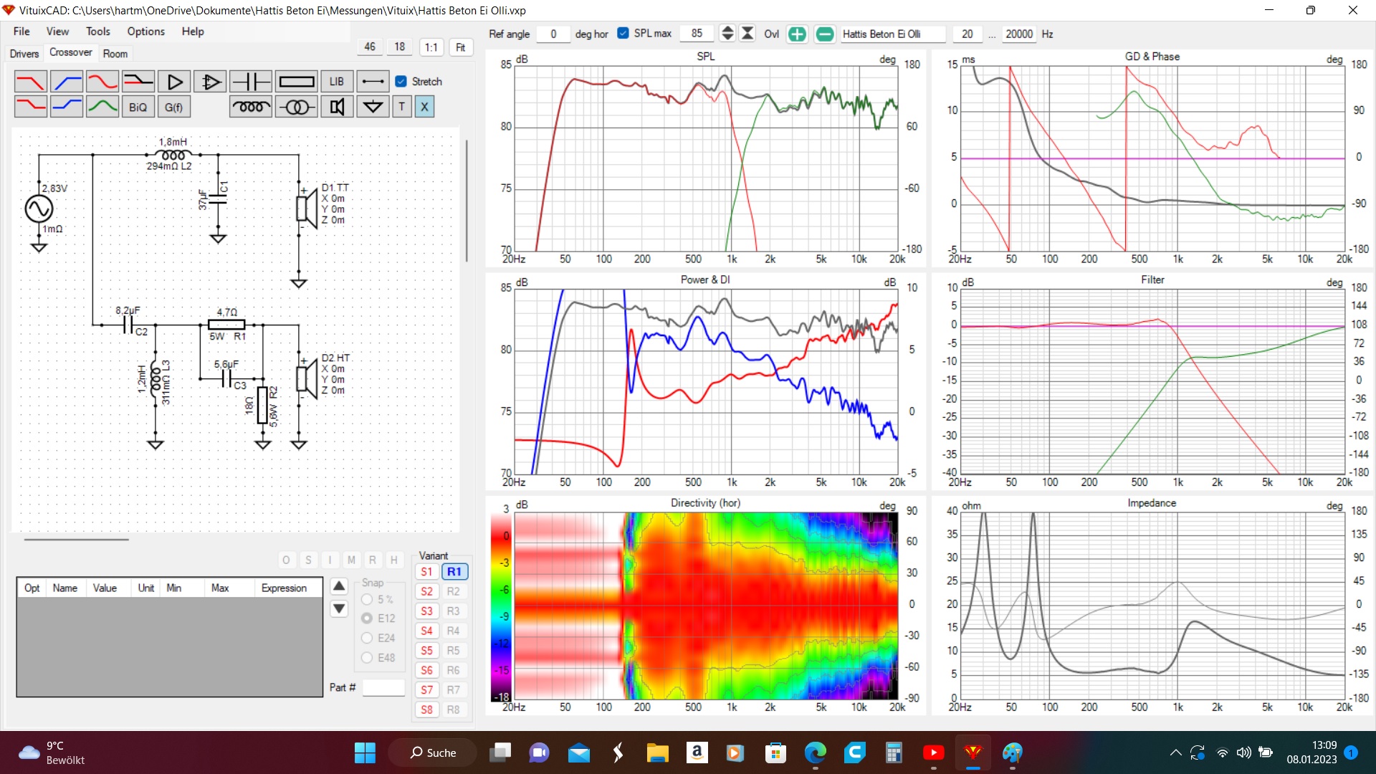The height and width of the screenshot is (774, 1376).
Task: Add a loudspeaker driver symbol
Action: (337, 107)
